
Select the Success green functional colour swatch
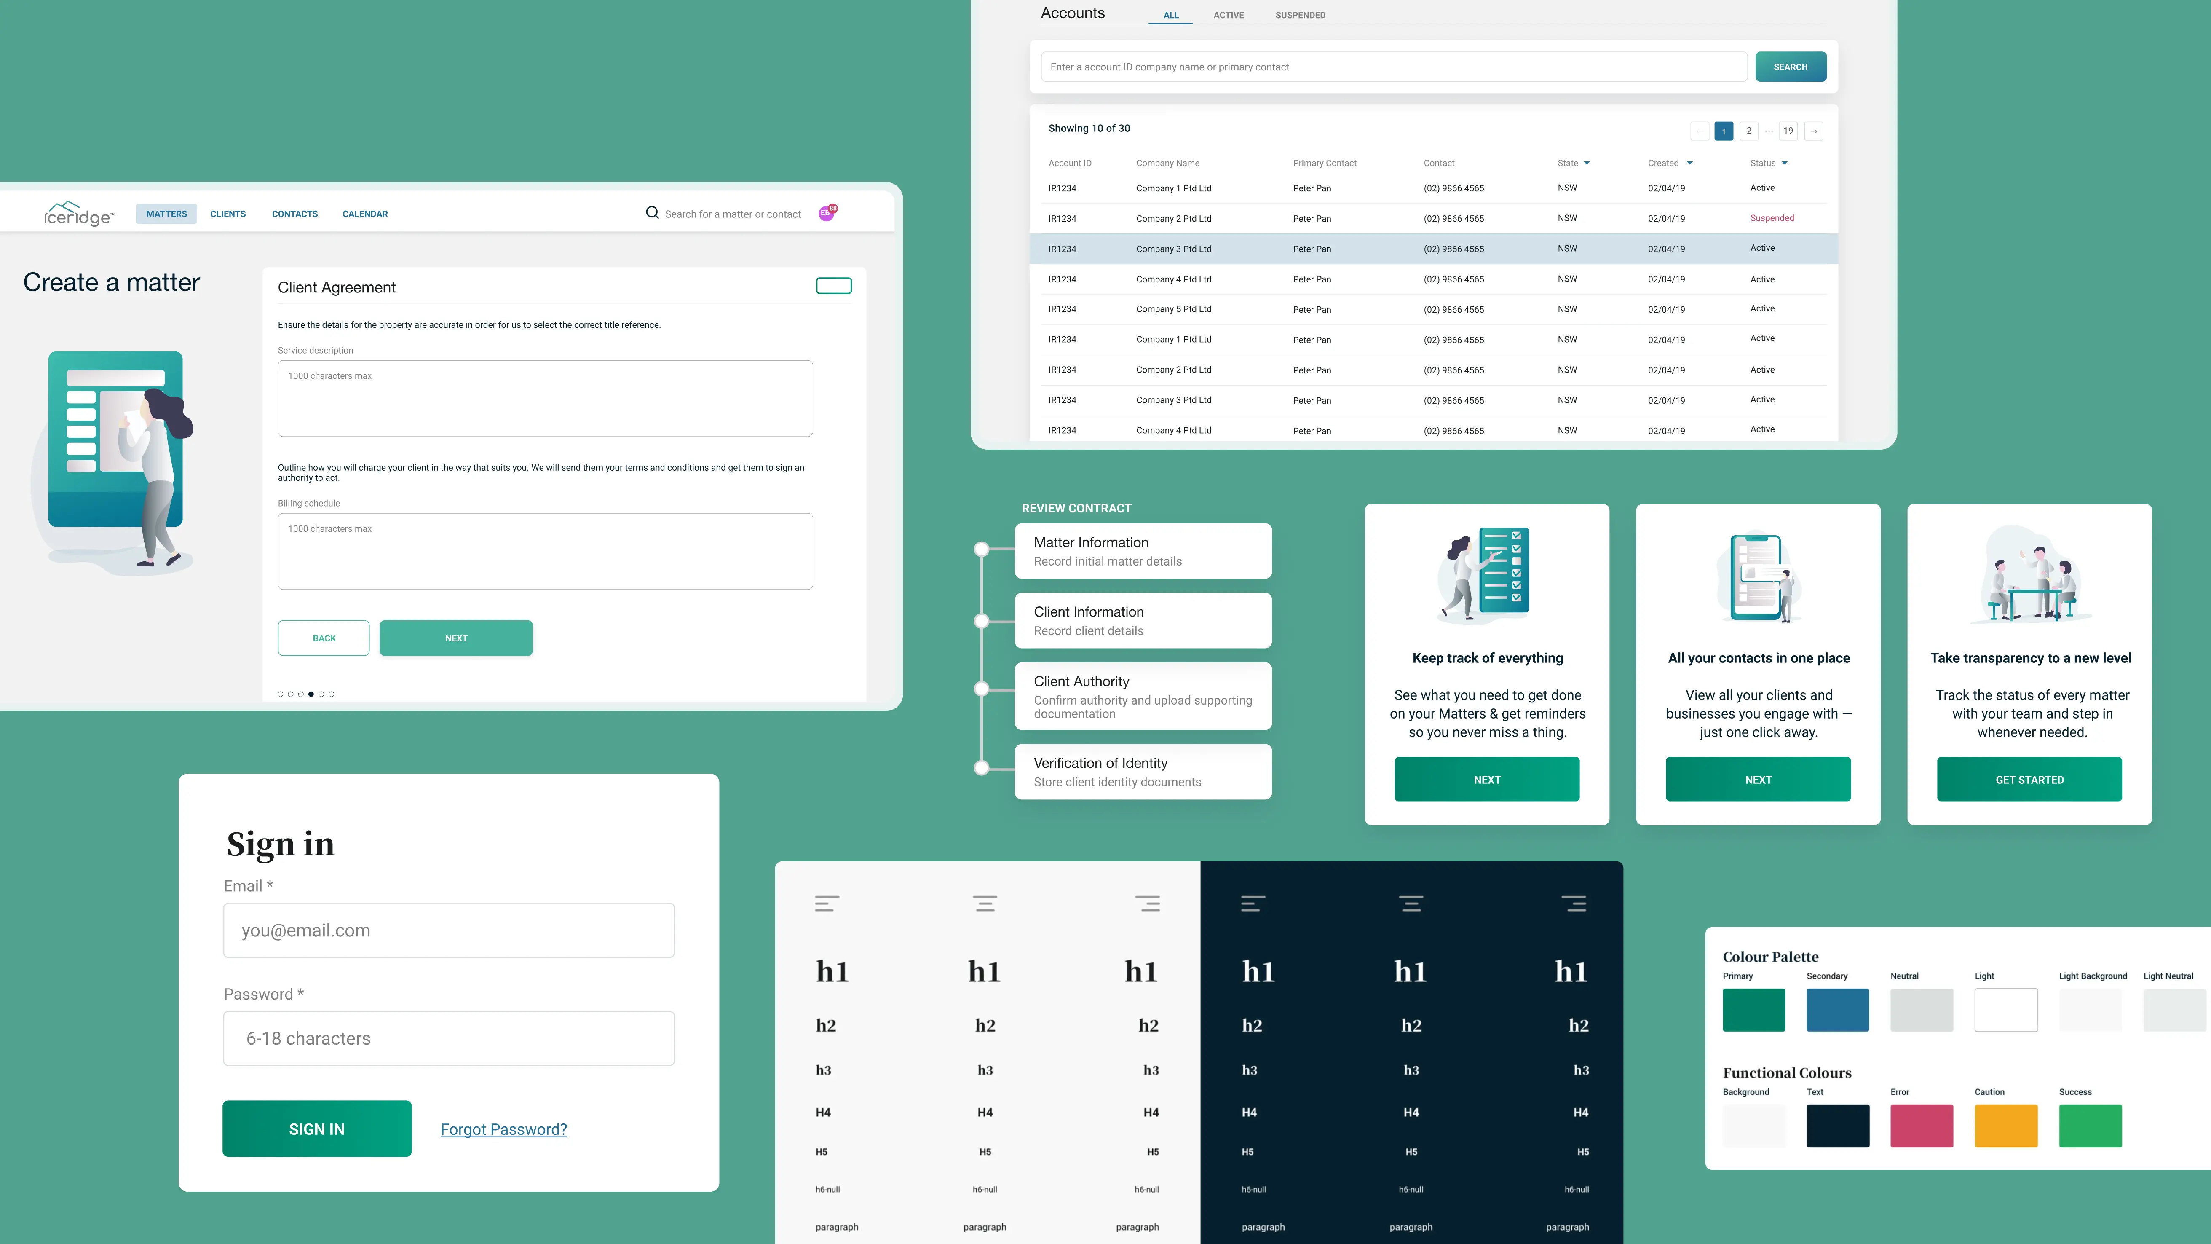pyautogui.click(x=2090, y=1126)
